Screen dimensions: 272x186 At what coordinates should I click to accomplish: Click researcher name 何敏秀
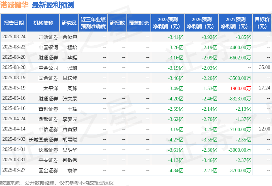click(70, 160)
